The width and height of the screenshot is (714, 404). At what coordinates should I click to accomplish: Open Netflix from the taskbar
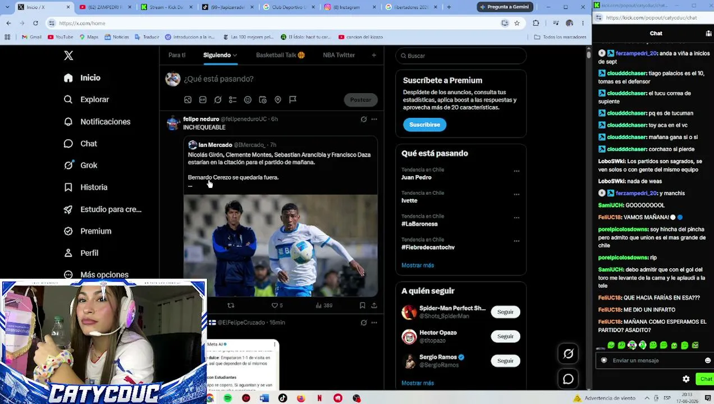pos(319,398)
